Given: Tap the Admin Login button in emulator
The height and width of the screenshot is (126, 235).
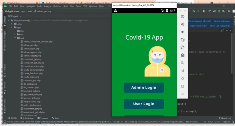Looking at the screenshot, I should pyautogui.click(x=144, y=88).
